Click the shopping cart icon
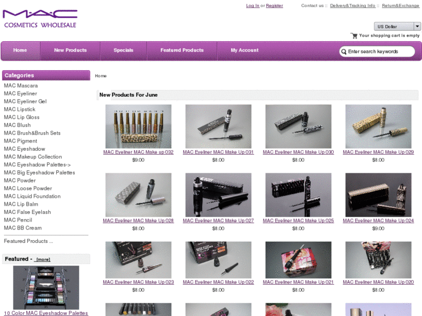Screen dimensions: 422x316 354,35
